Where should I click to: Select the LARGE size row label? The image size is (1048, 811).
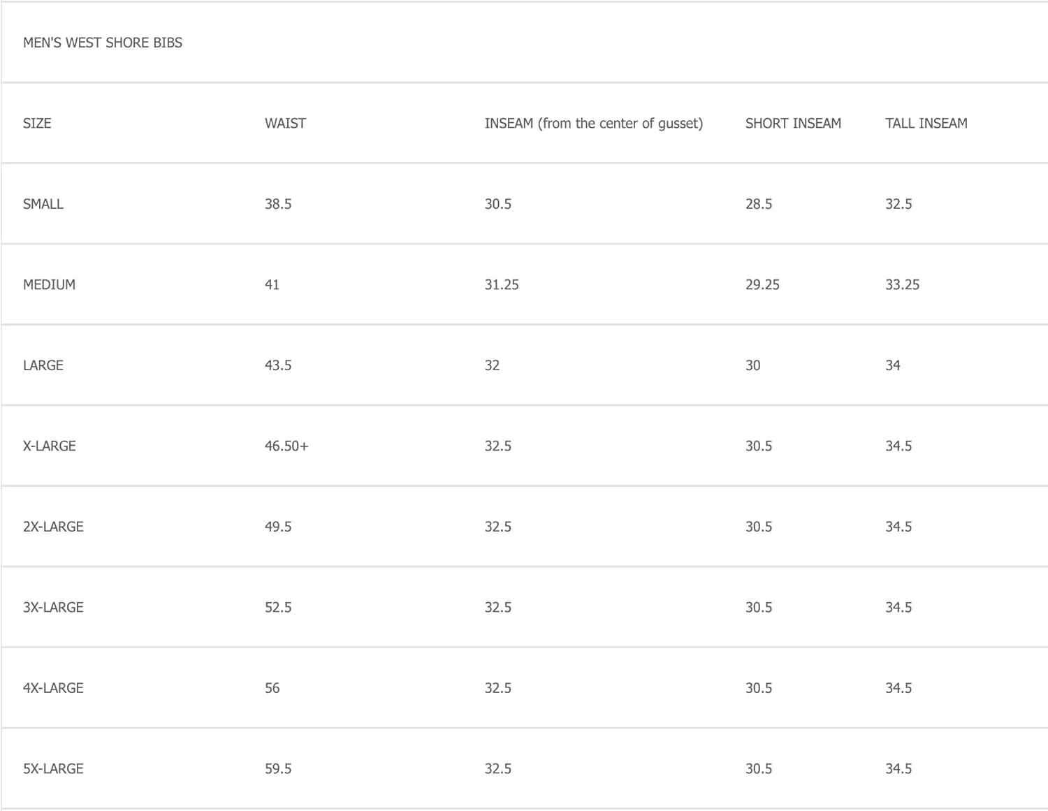click(43, 365)
